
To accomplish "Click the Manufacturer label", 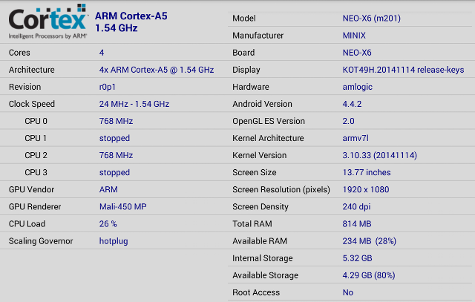I will [x=258, y=36].
